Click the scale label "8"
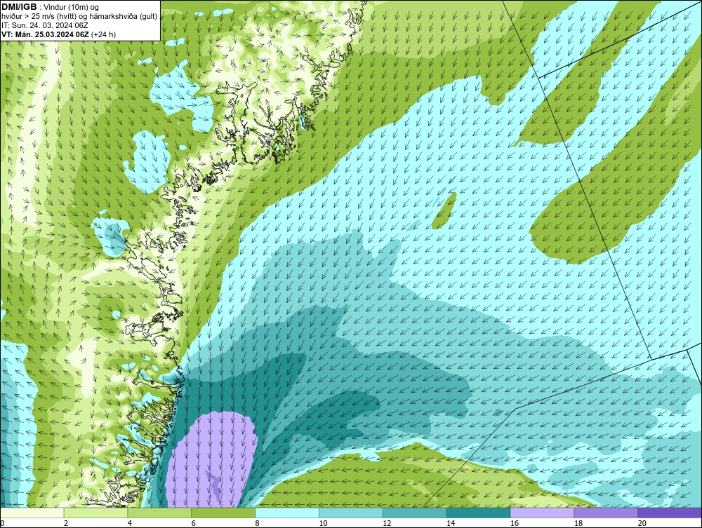The image size is (702, 528). pos(257,523)
